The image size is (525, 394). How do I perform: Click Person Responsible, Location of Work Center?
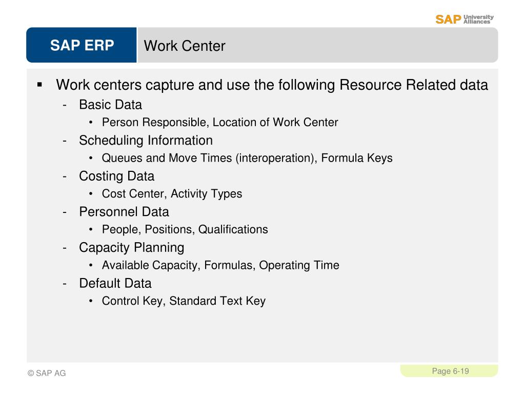(220, 122)
